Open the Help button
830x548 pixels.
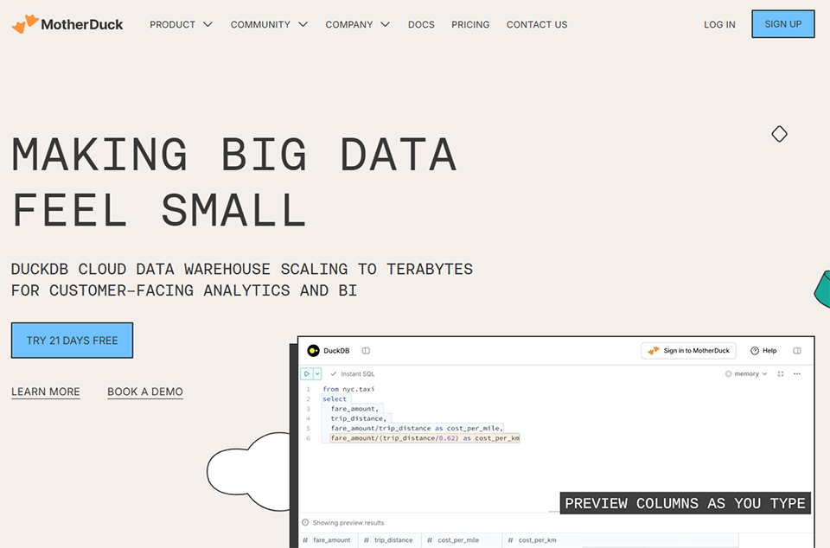click(x=763, y=351)
